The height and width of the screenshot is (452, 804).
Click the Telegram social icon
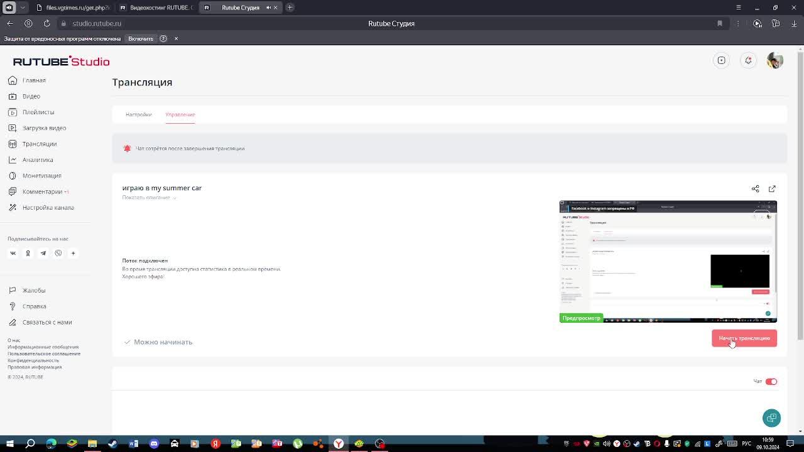43,253
